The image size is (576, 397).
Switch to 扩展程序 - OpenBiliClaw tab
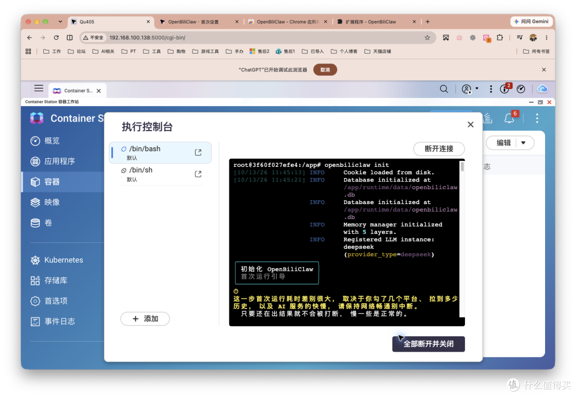coord(376,22)
